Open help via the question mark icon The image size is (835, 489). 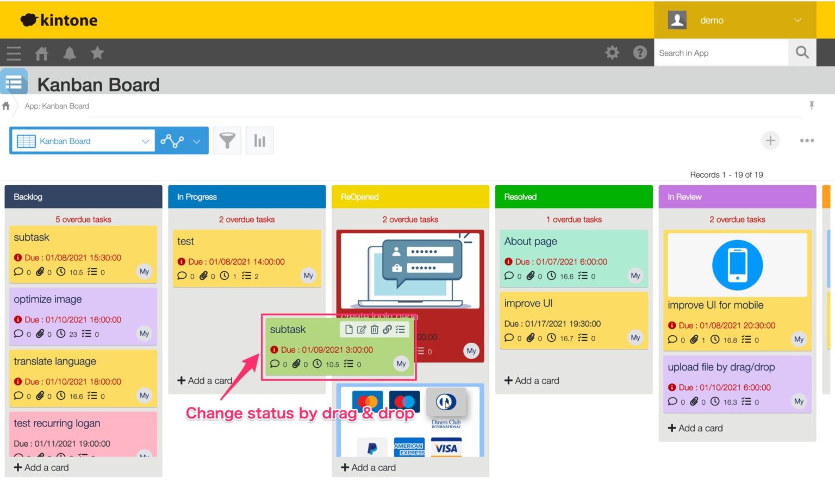tap(640, 53)
